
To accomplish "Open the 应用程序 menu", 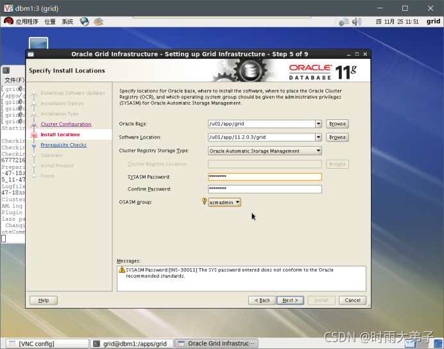I will (27, 22).
